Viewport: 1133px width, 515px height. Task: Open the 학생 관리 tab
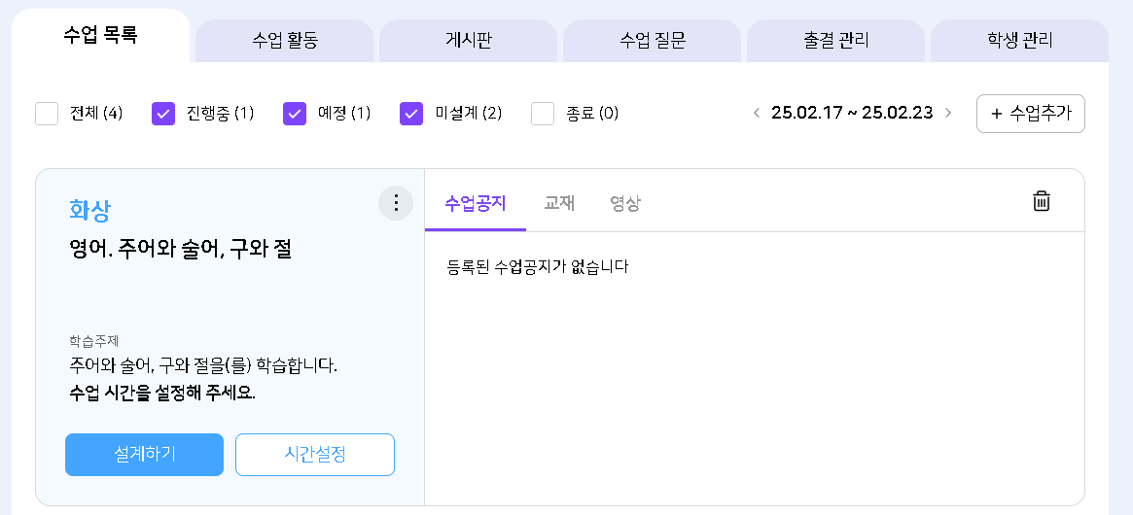tap(1019, 41)
